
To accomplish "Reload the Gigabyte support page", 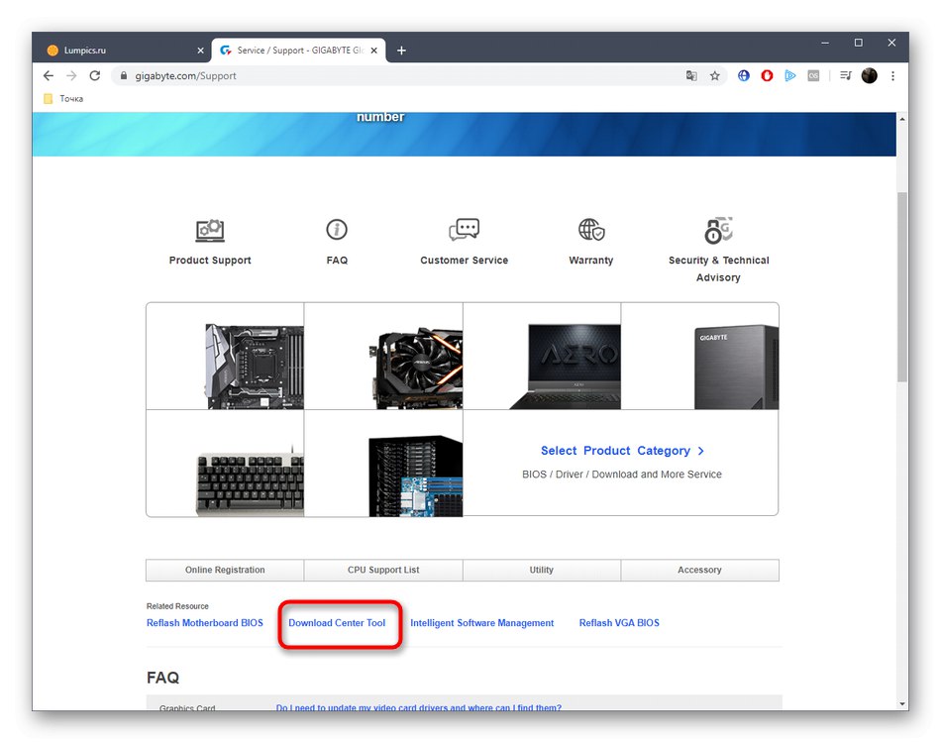I will tap(95, 75).
